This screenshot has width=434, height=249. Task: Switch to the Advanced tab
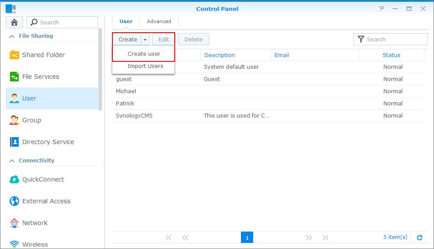[159, 21]
